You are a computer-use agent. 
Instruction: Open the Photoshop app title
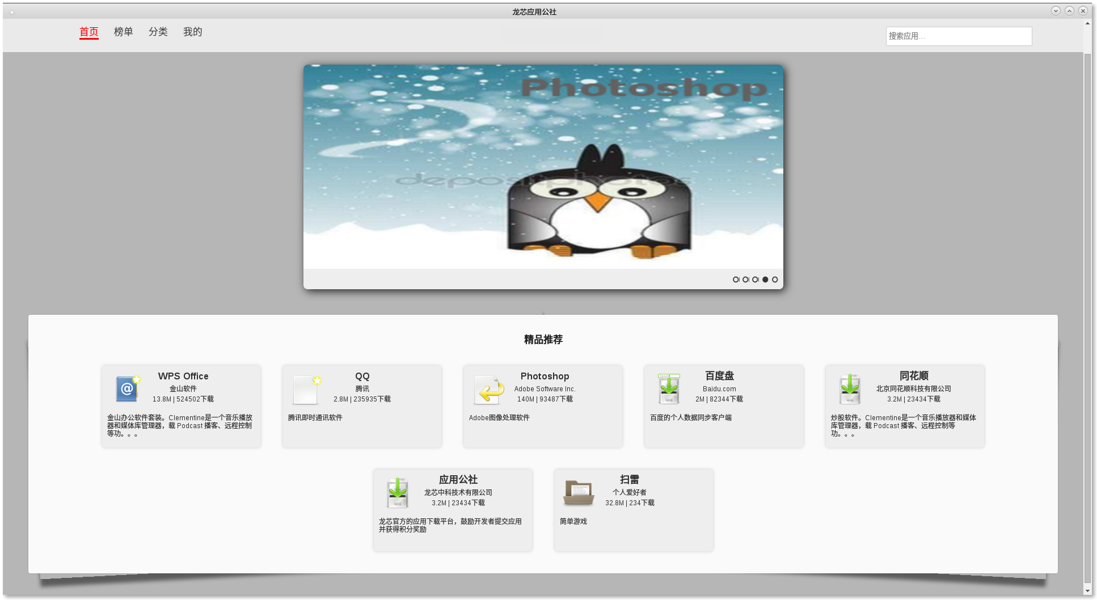pos(545,376)
